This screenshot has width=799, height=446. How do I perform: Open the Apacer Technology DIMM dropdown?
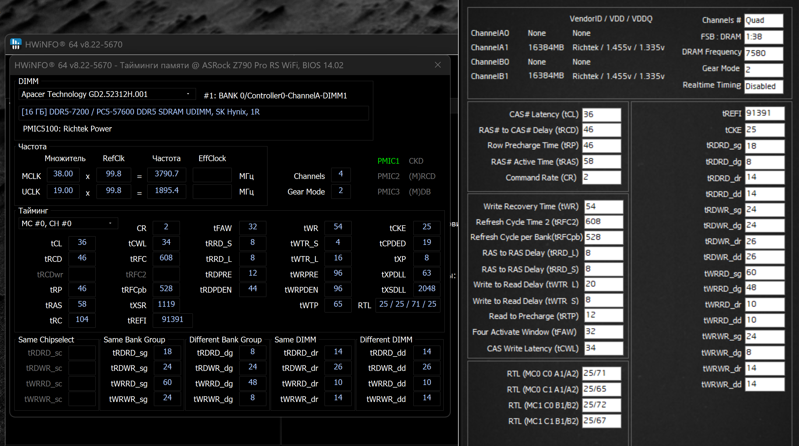click(107, 94)
